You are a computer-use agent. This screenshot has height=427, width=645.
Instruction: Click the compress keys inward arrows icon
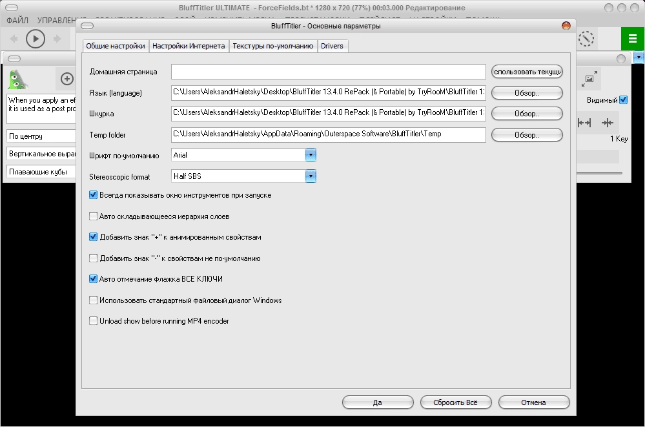(x=607, y=122)
